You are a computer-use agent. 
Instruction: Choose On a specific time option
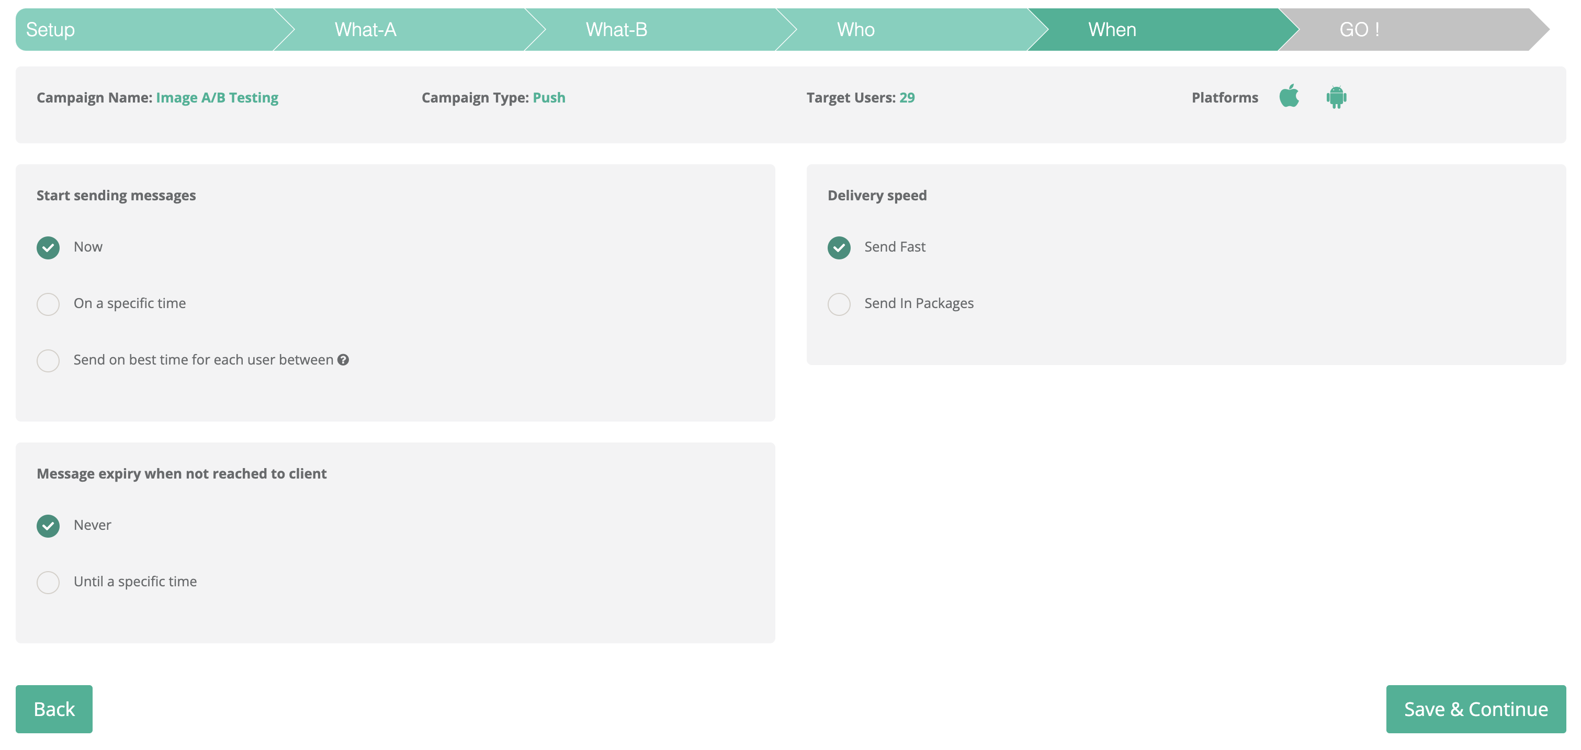tap(48, 304)
